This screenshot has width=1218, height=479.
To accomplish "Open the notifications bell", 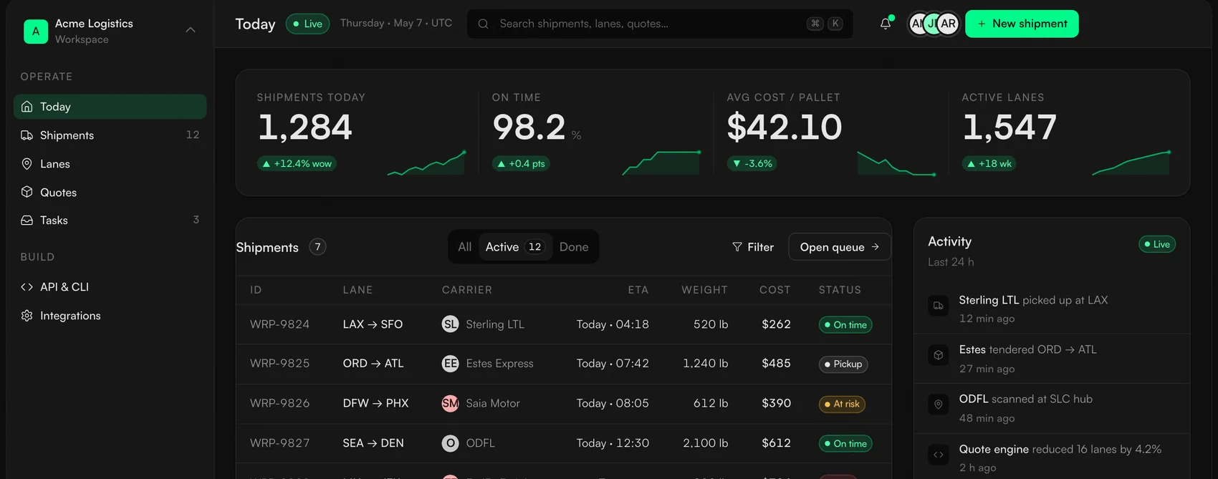I will point(886,24).
